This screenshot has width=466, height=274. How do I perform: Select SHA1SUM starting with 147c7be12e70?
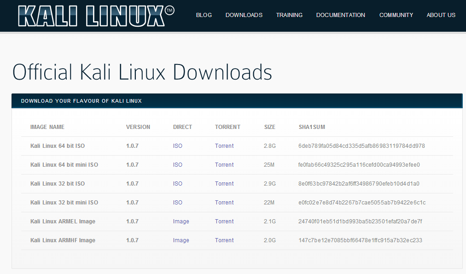coord(360,240)
